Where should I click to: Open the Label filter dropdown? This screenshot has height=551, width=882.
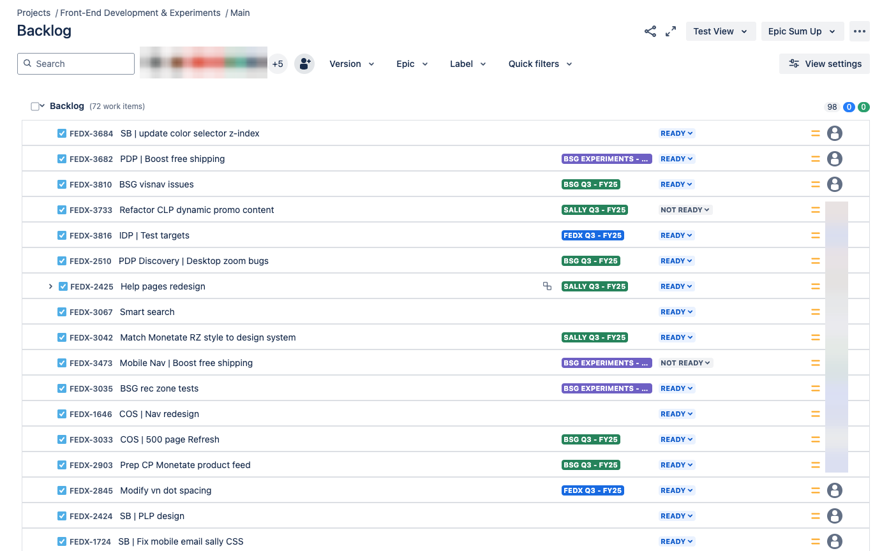[468, 64]
